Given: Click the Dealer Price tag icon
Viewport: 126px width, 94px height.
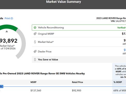Looking at the screenshot, I should 35,52.
